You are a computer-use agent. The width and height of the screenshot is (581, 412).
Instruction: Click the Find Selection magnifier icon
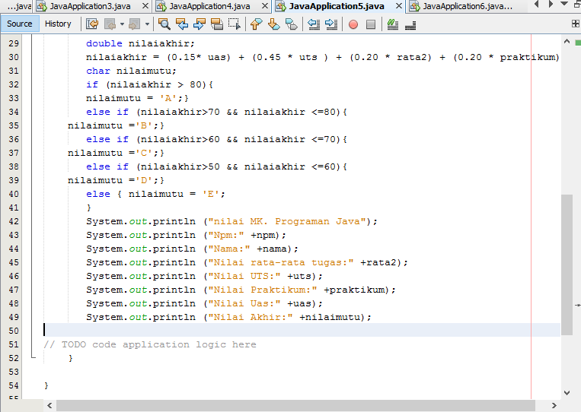(x=164, y=24)
